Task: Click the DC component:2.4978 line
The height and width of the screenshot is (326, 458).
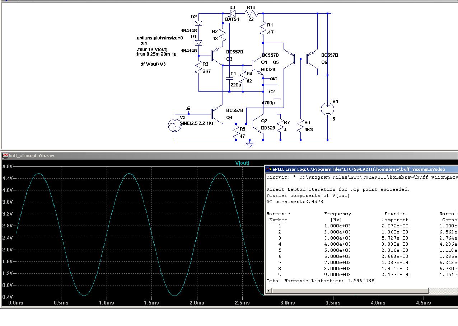Action: pyautogui.click(x=295, y=202)
